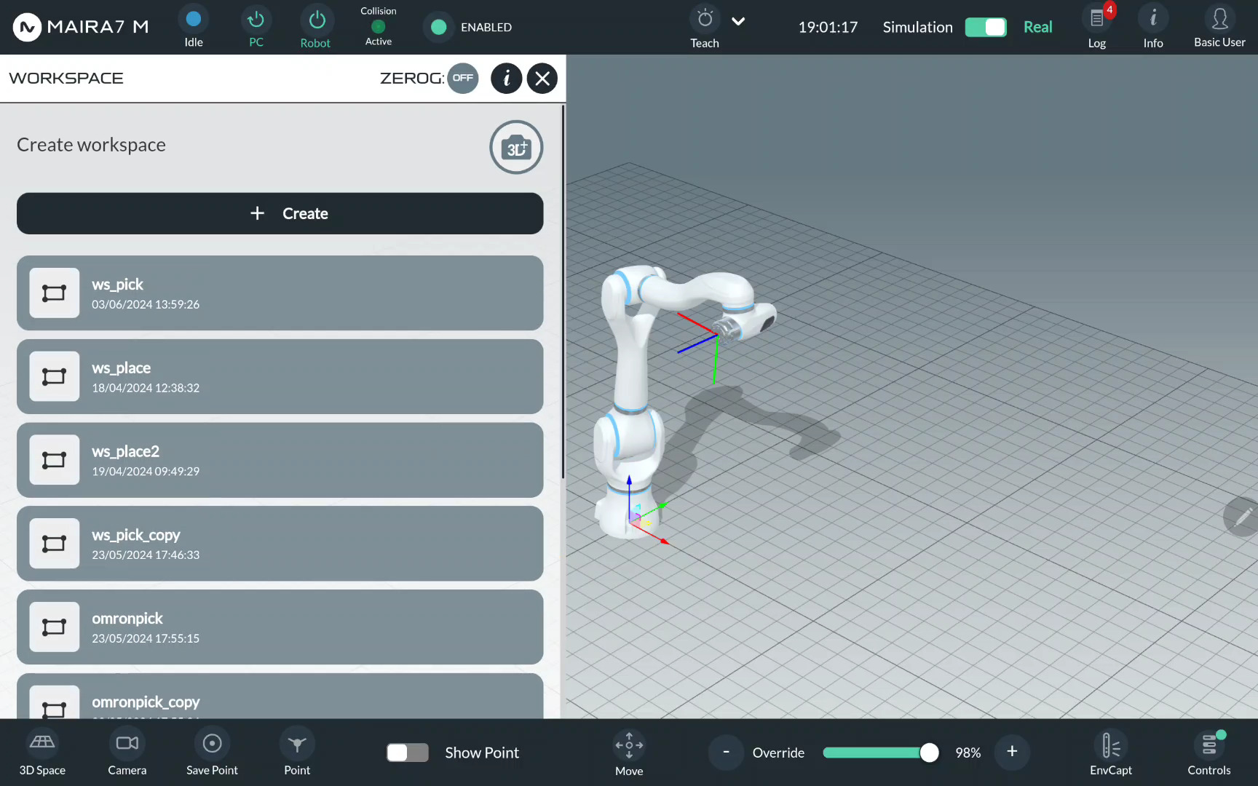The image size is (1258, 786).
Task: Select the ws_pick workspace
Action: click(x=280, y=293)
